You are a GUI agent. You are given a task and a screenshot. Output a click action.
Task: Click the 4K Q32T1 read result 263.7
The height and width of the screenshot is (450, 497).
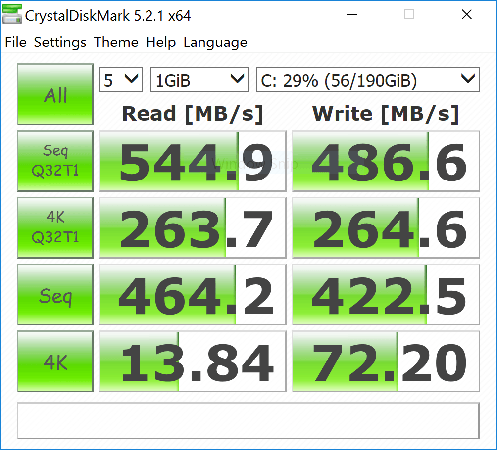point(193,227)
